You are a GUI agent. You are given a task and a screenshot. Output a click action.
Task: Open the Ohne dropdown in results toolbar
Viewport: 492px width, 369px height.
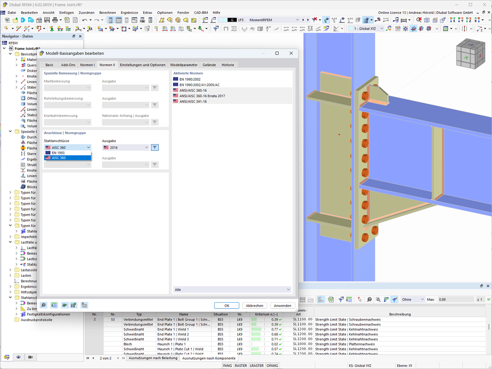click(x=413, y=299)
